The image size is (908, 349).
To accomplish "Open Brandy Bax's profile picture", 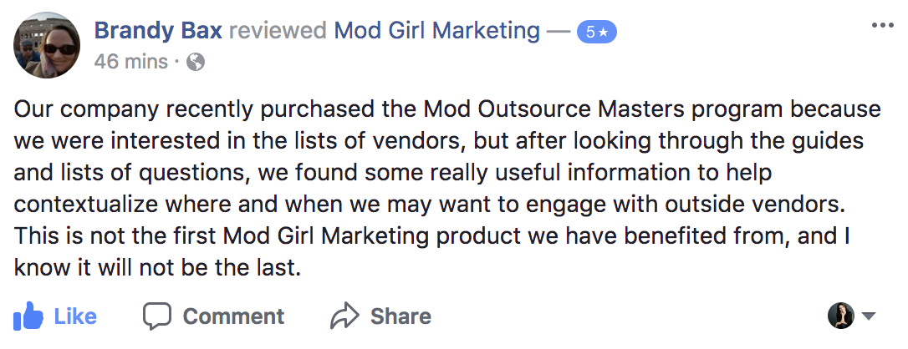I will (48, 46).
